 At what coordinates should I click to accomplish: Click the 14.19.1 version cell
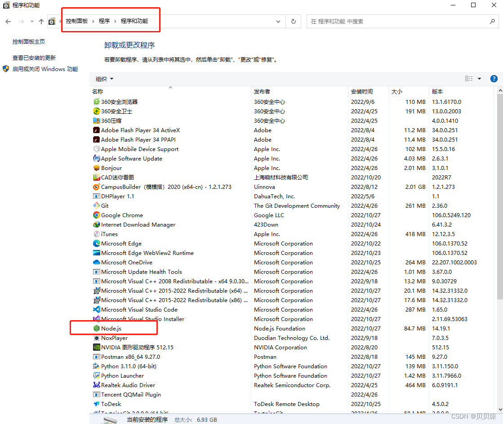pos(441,329)
